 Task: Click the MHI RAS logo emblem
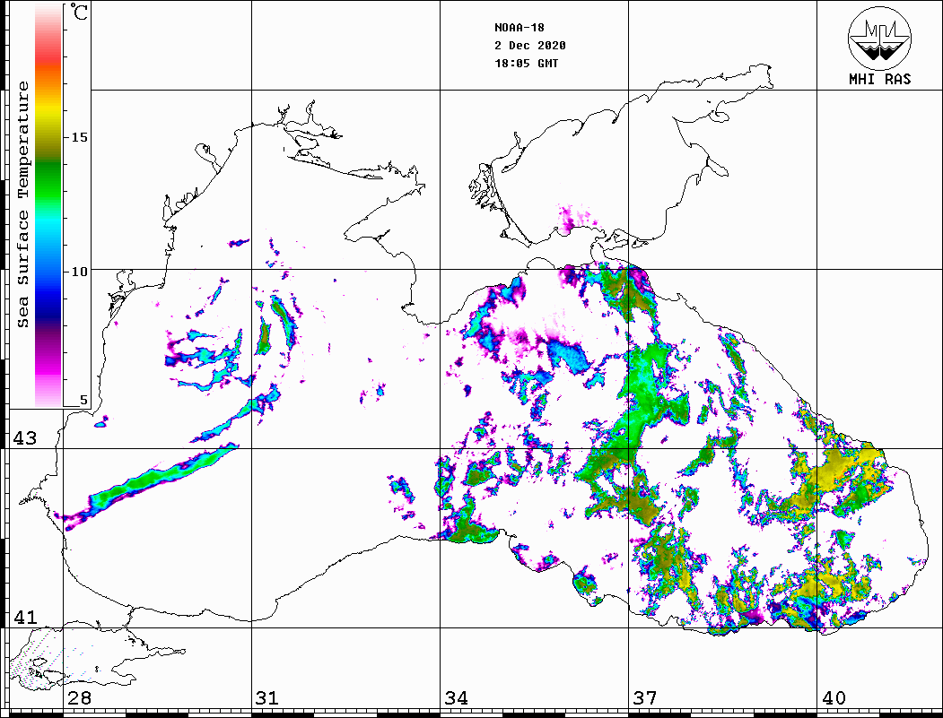coord(879,38)
